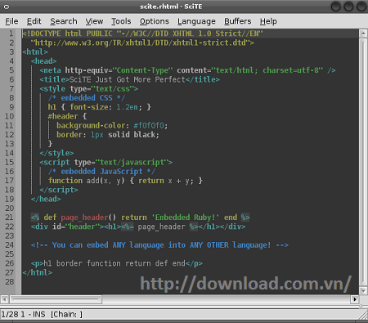The image size is (368, 323).
Task: Click the '#f0f0f0' color value
Action: pos(149,126)
